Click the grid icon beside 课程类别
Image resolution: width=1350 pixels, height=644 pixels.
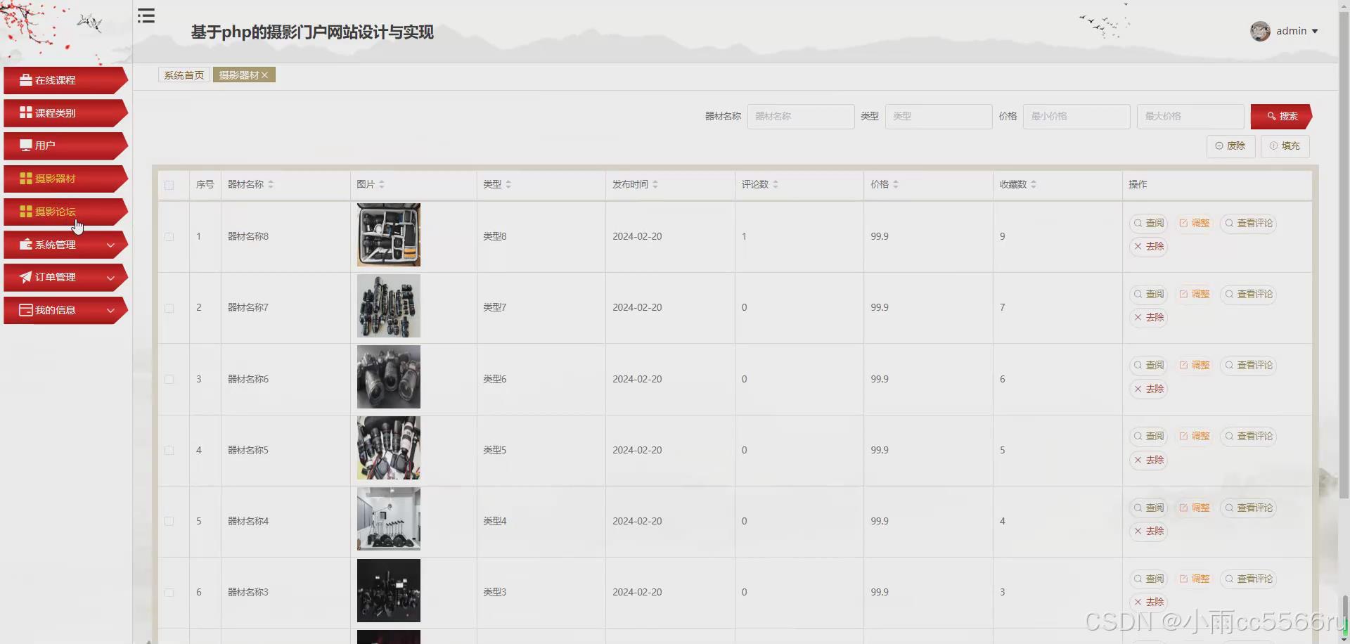[x=26, y=112]
